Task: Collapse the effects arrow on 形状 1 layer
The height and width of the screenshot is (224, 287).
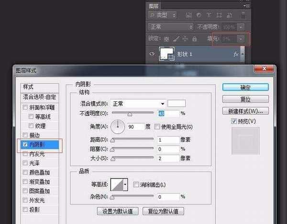Action: coord(243,54)
